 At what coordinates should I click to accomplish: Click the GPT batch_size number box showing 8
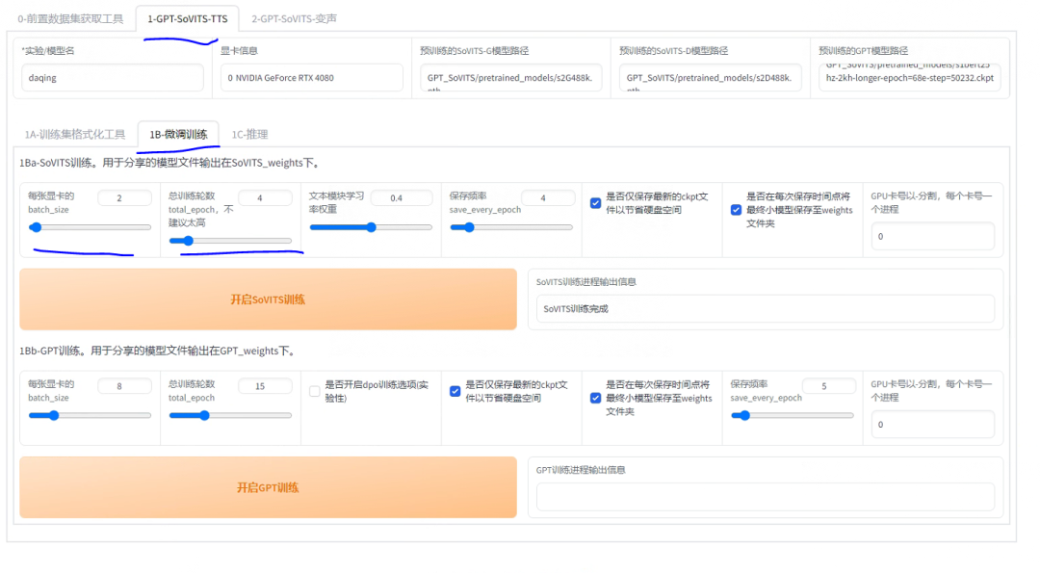tap(124, 386)
